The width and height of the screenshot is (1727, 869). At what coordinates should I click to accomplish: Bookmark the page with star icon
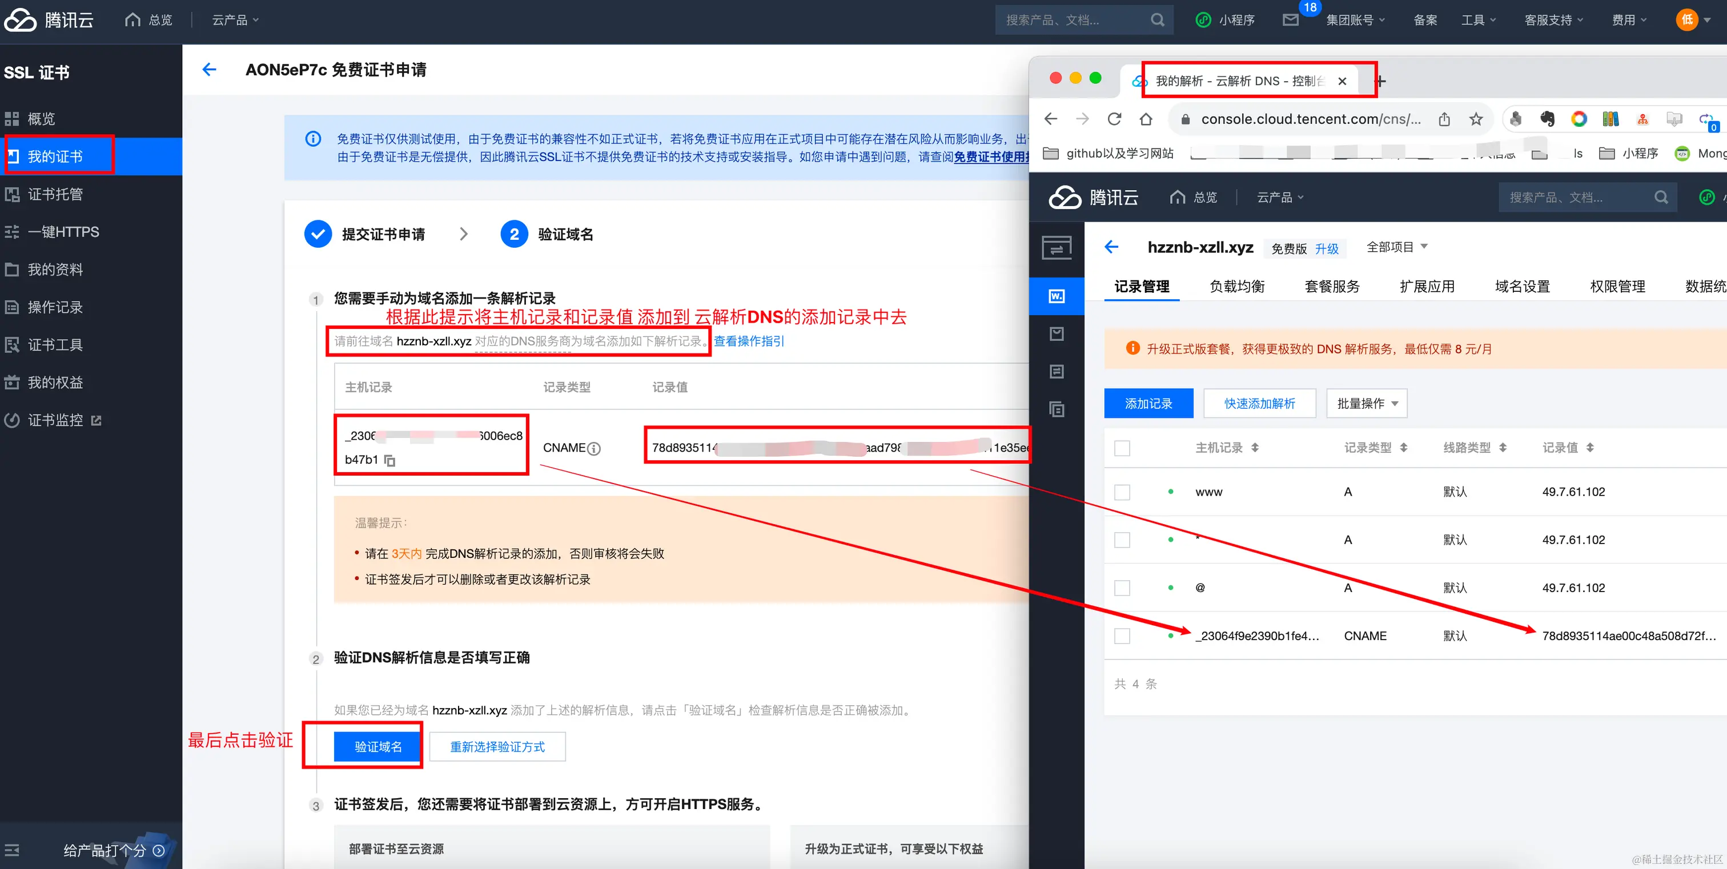click(1476, 119)
